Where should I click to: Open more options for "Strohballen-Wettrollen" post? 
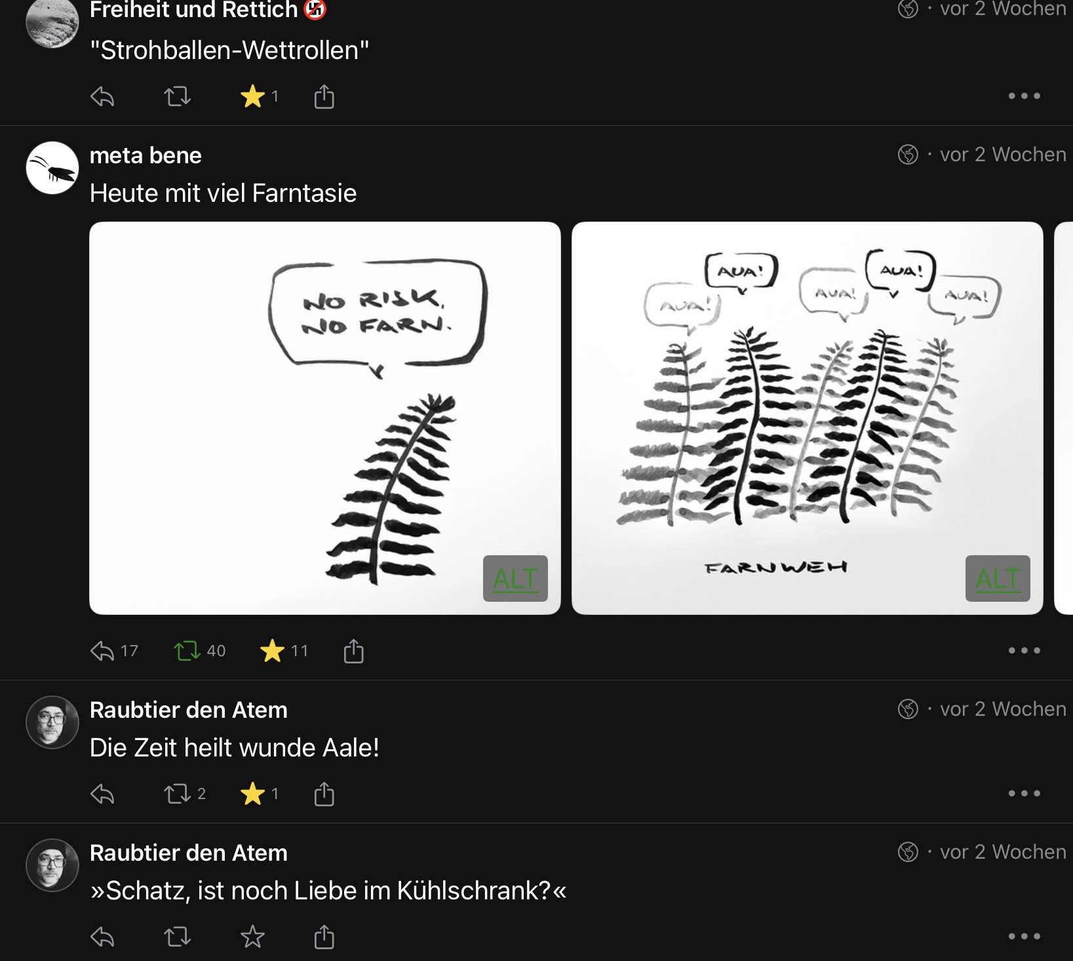pyautogui.click(x=1024, y=96)
